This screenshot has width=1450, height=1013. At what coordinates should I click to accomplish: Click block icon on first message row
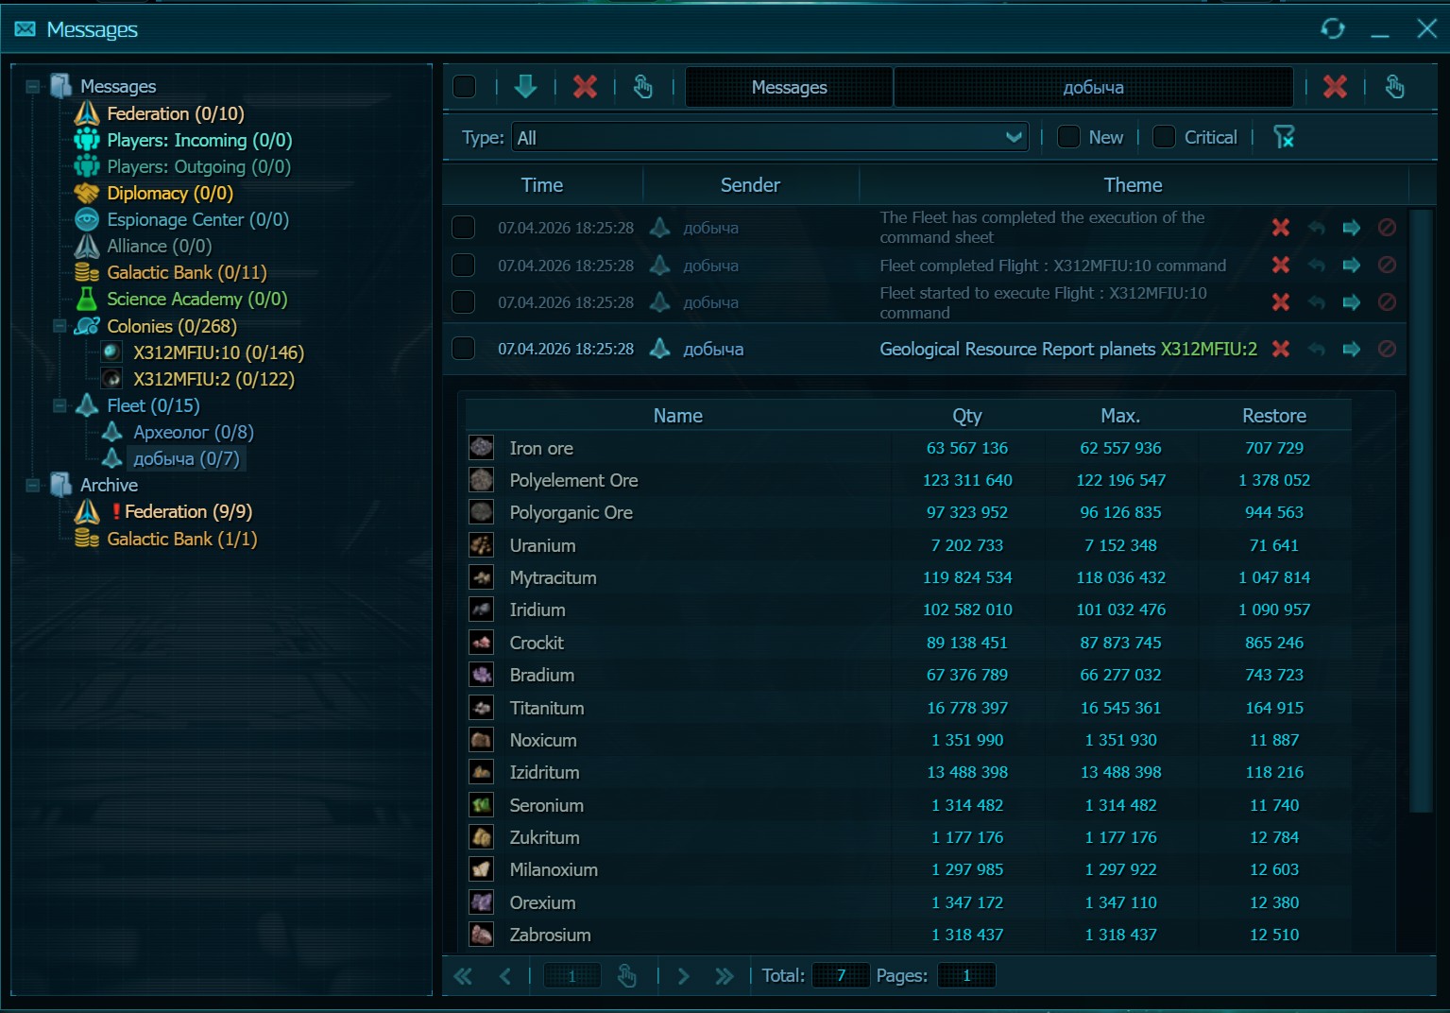[x=1387, y=227]
